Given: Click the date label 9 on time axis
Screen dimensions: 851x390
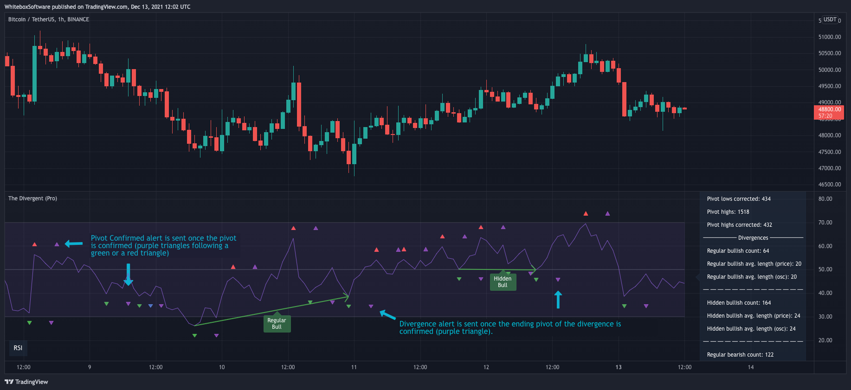Looking at the screenshot, I should 90,367.
